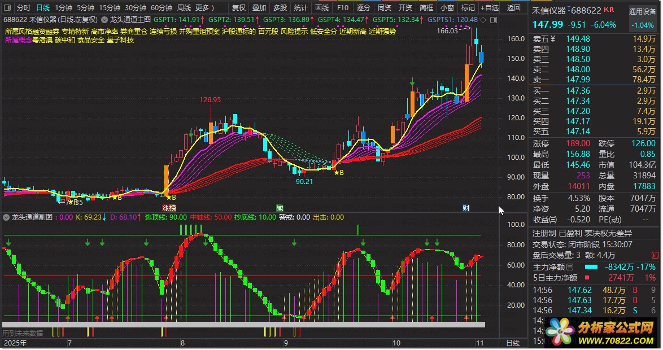Toggle 多股 multi-stock view
The image size is (663, 350).
point(280,8)
